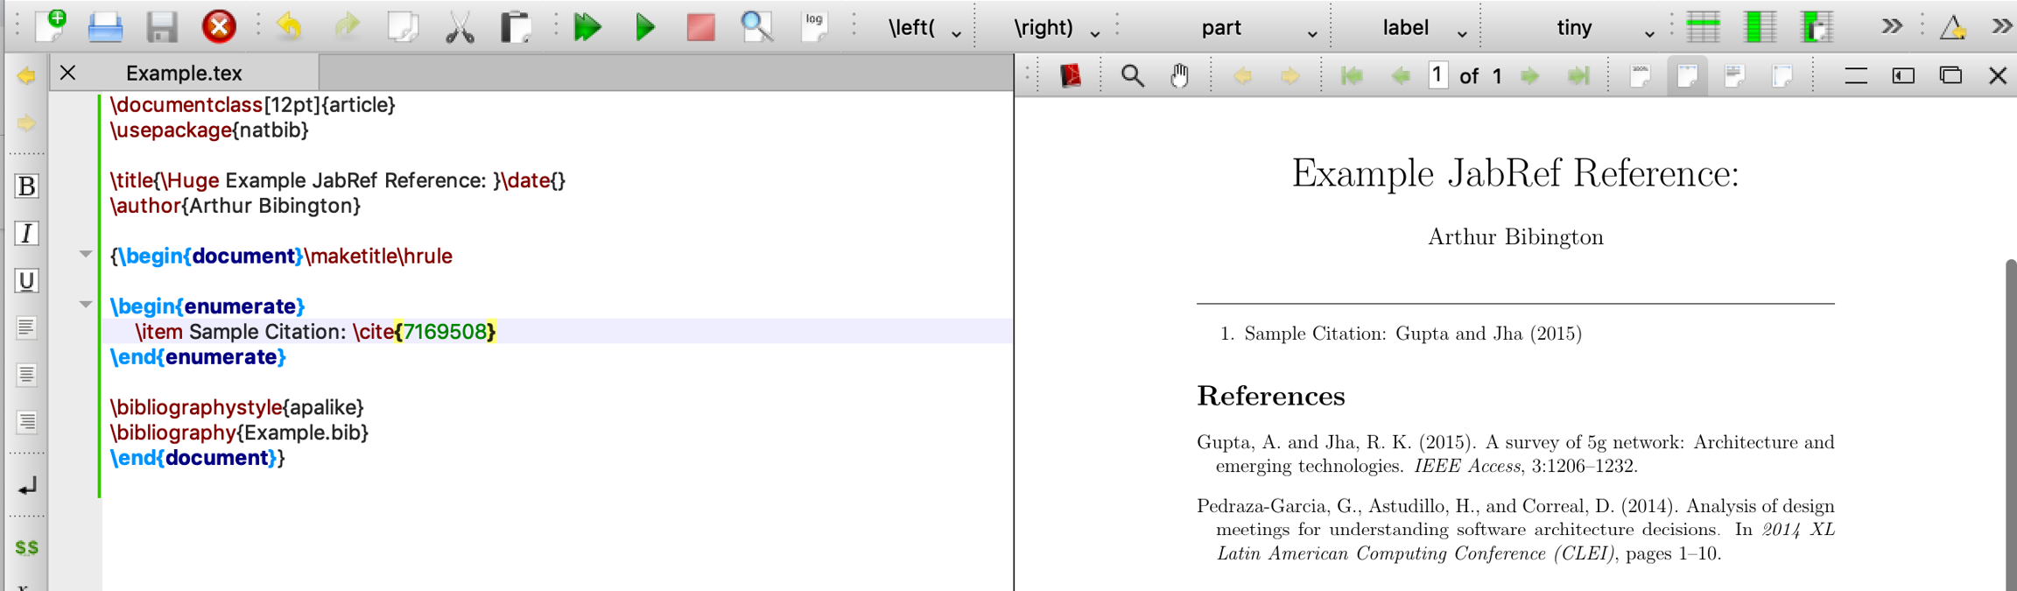
Task: Click the PDF viewer vertical scrollbar
Action: (x=2010, y=420)
